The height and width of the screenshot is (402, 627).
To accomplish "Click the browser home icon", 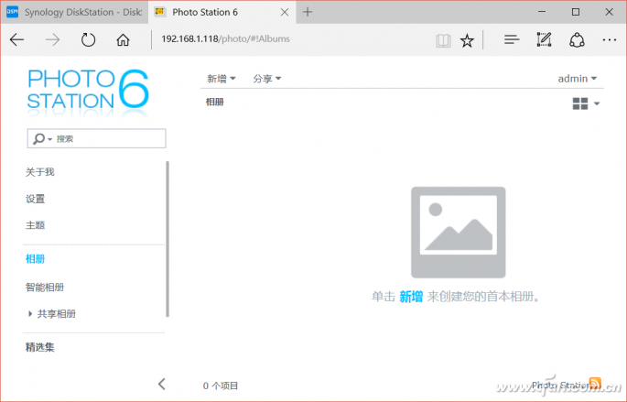I will pos(123,40).
